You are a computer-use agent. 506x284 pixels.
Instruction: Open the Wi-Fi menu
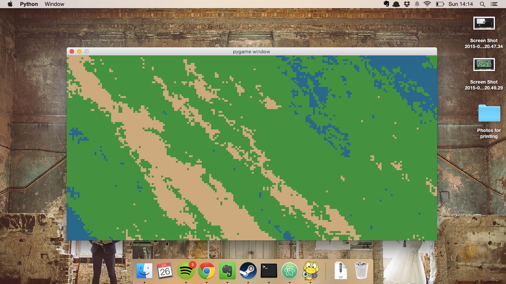pyautogui.click(x=428, y=4)
